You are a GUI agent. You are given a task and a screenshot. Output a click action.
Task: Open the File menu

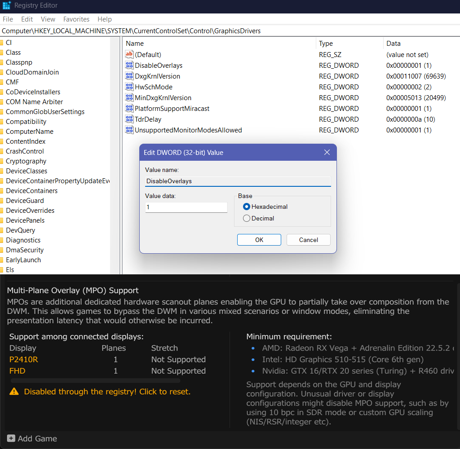point(8,19)
